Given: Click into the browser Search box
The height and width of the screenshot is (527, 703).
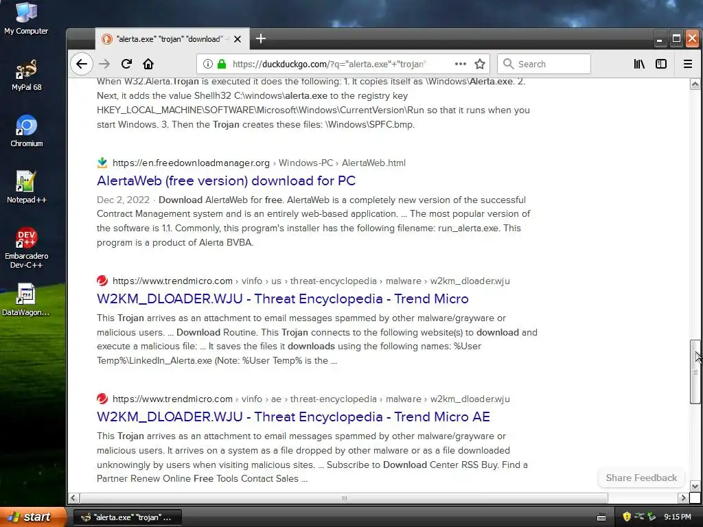Looking at the screenshot, I should click(544, 64).
